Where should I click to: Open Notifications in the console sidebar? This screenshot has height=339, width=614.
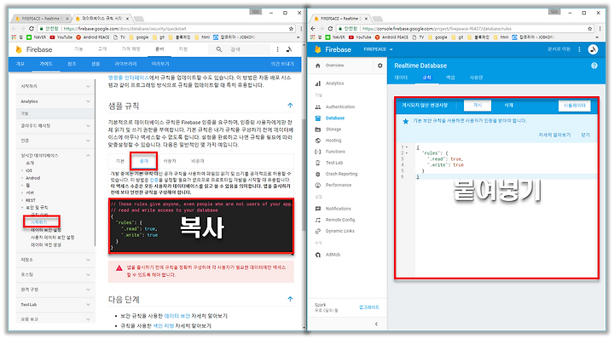339,209
